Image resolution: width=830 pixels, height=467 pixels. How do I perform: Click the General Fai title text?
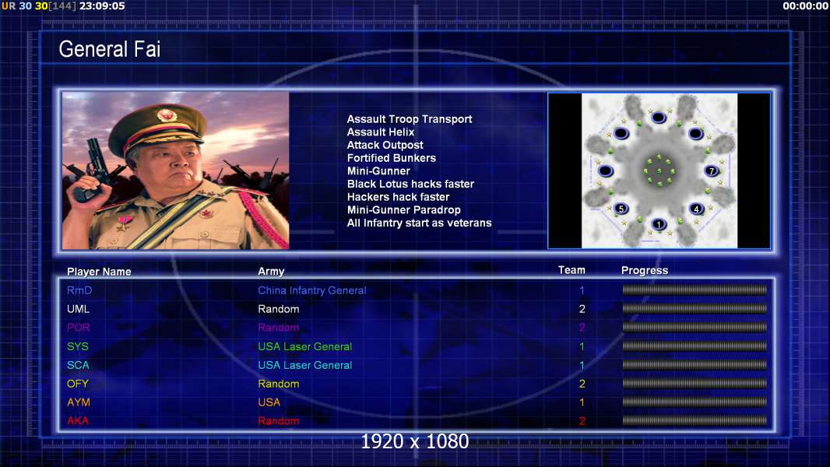click(x=110, y=49)
